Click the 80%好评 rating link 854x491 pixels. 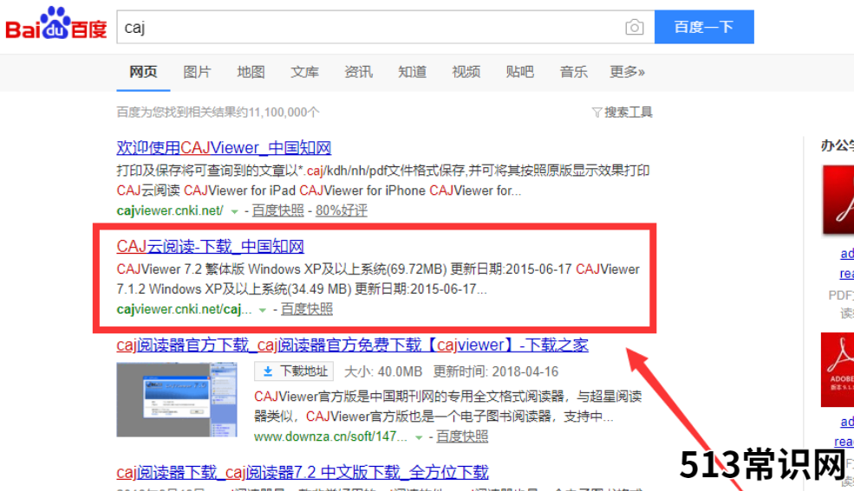click(x=342, y=210)
